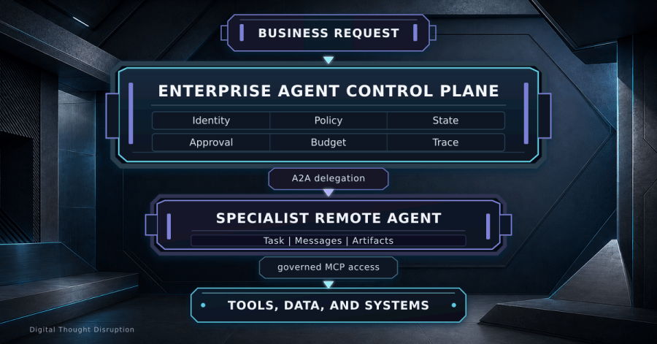
Task: Click arrow below Business Request box
Action: tap(328, 60)
